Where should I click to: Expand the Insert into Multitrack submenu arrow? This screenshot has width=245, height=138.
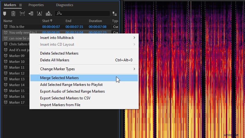[x=134, y=38]
